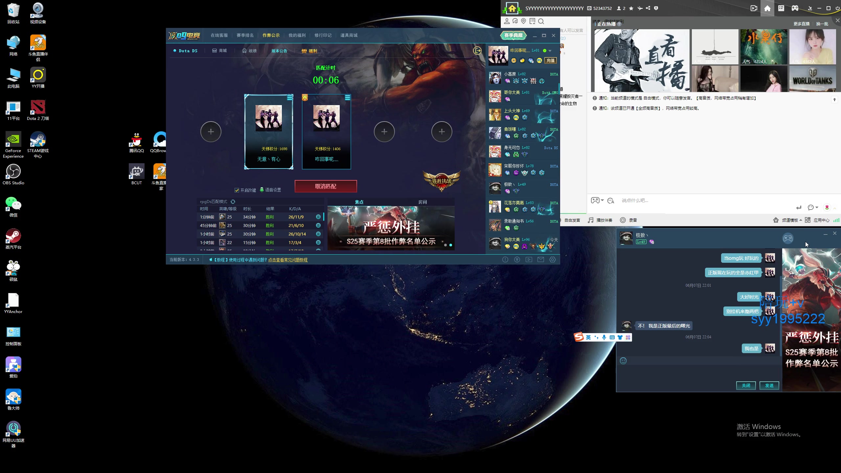
Task: Click the 取消匹配 cancel matching button
Action: coord(326,186)
